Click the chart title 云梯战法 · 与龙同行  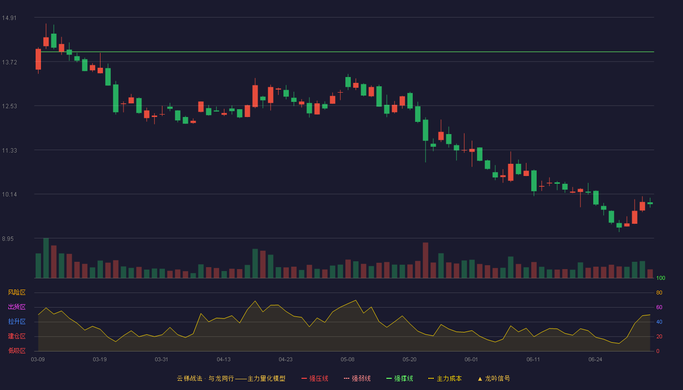[205, 378]
